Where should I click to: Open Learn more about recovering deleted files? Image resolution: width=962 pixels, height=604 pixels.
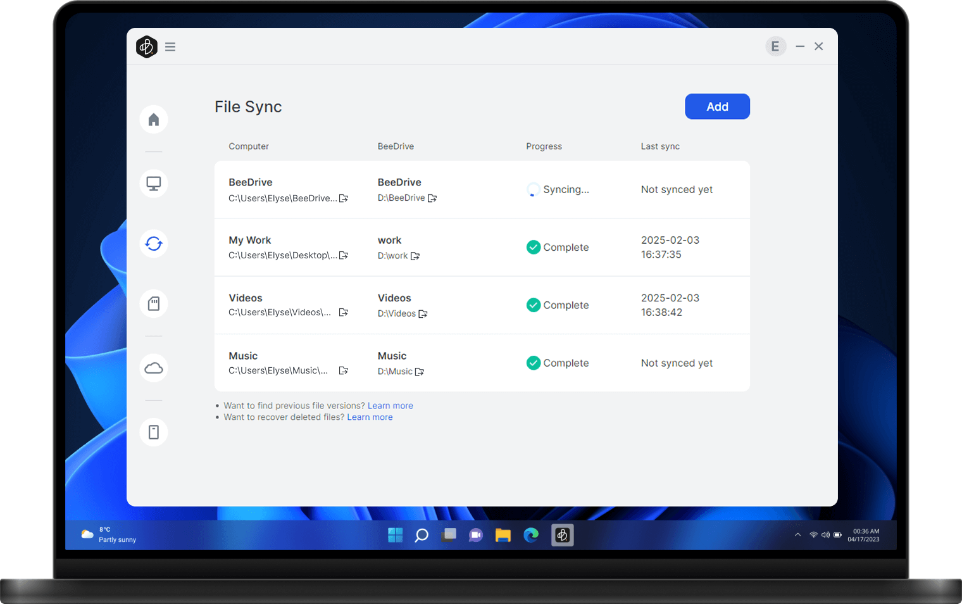(370, 417)
